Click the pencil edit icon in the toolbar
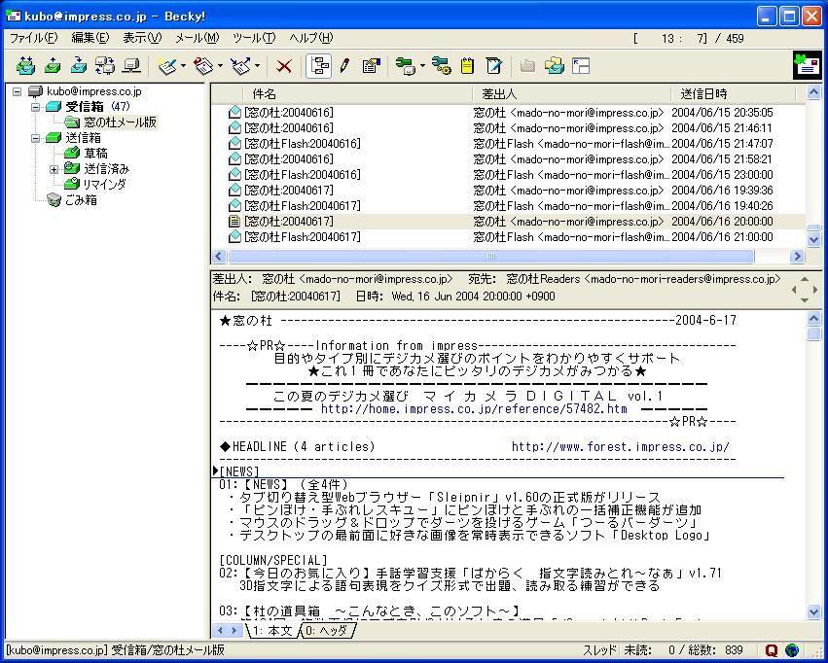Viewport: 828px width, 663px height. pyautogui.click(x=344, y=66)
